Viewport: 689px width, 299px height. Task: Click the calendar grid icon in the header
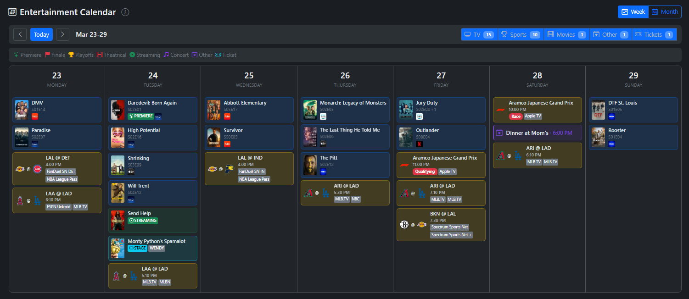(12, 12)
